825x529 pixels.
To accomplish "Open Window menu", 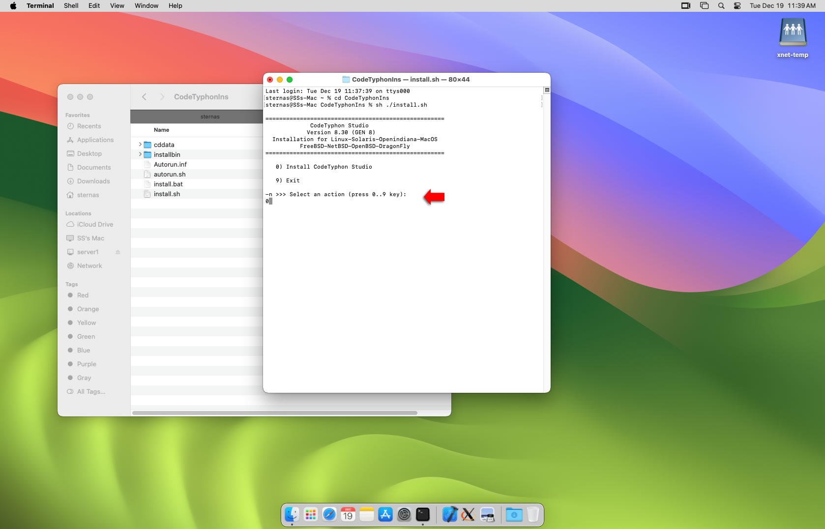I will [147, 6].
